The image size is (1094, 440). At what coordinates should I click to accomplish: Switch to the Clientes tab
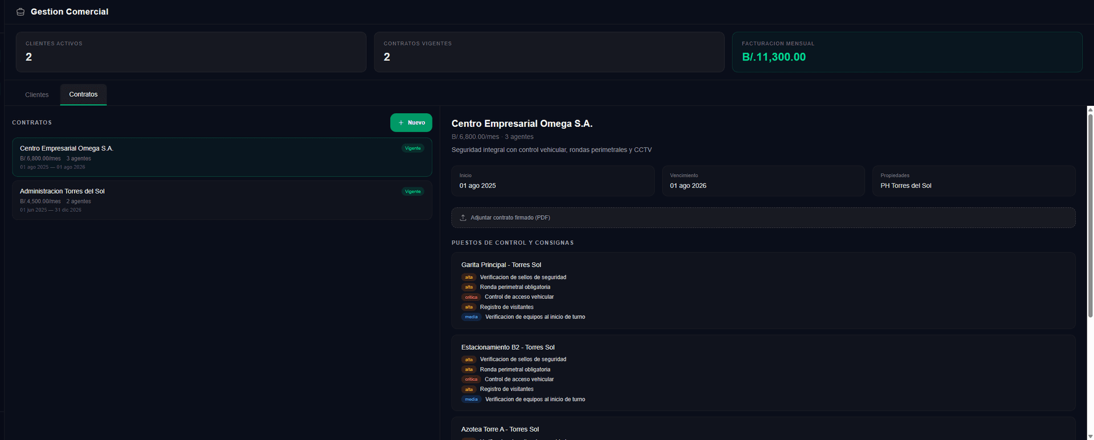(37, 94)
